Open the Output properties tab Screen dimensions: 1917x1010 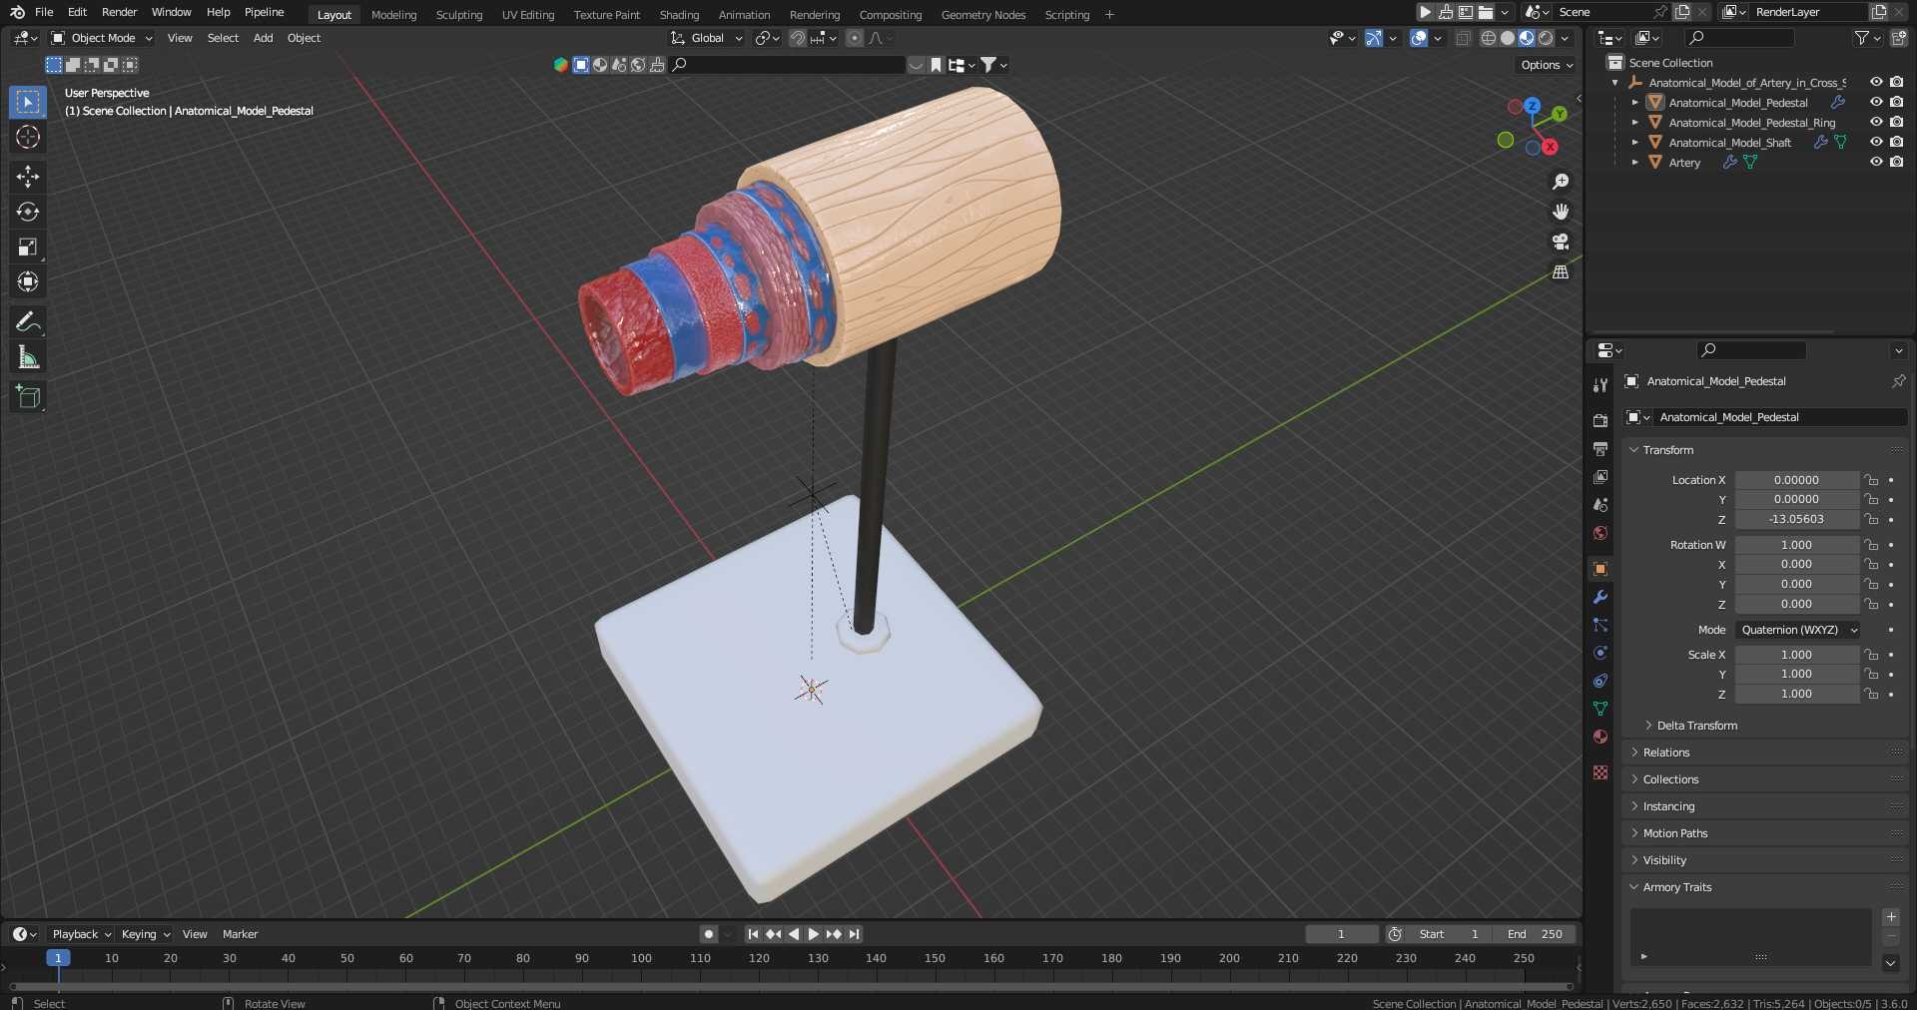point(1600,449)
